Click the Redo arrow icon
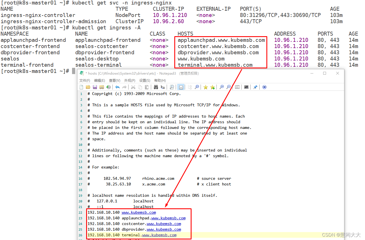 click(124, 87)
